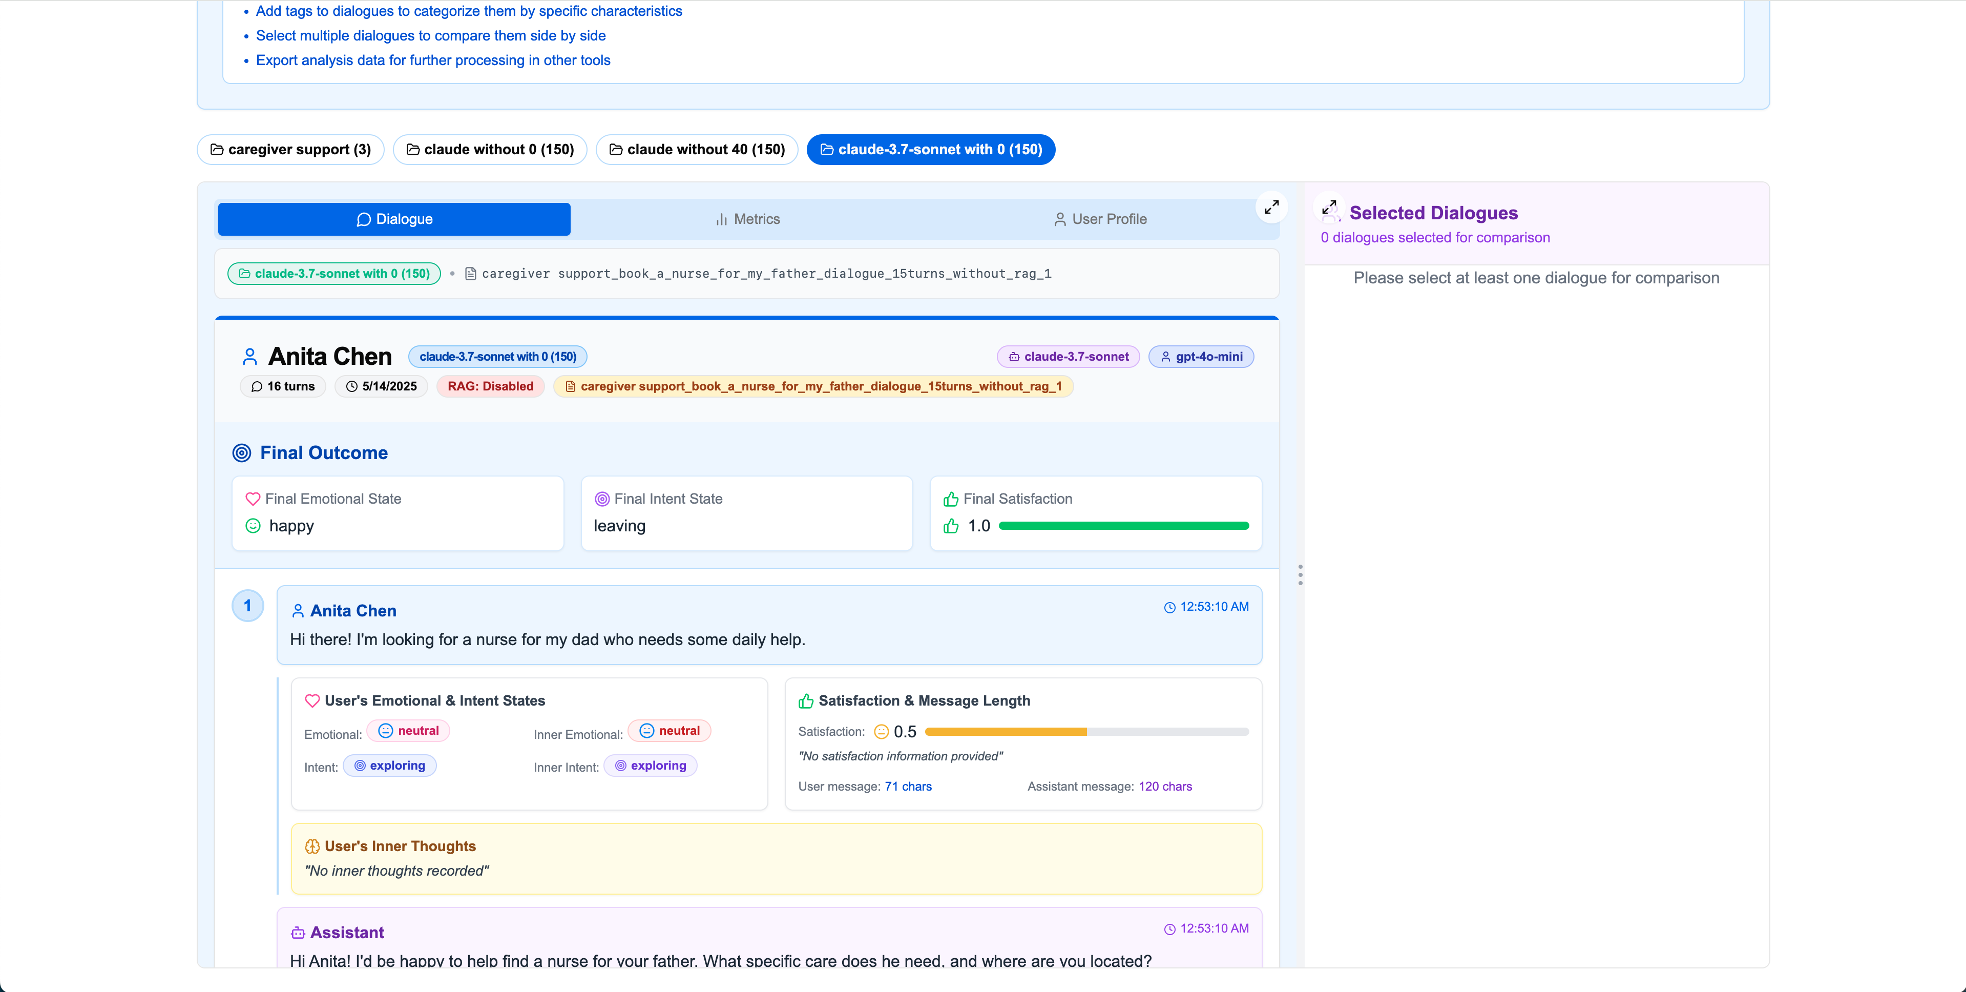Click the thumbs-up icon next to 1.0
Image resolution: width=1966 pixels, height=992 pixels.
point(951,525)
